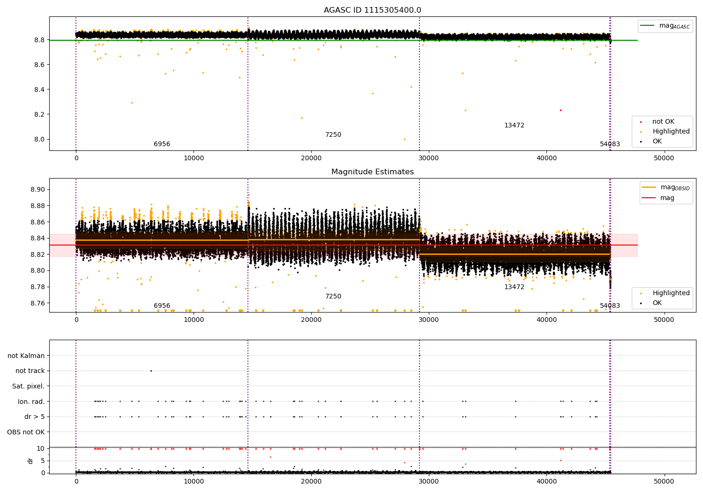This screenshot has width=703, height=492.
Task: Click the 'Sat. pixel.' axis label
Action: point(29,386)
